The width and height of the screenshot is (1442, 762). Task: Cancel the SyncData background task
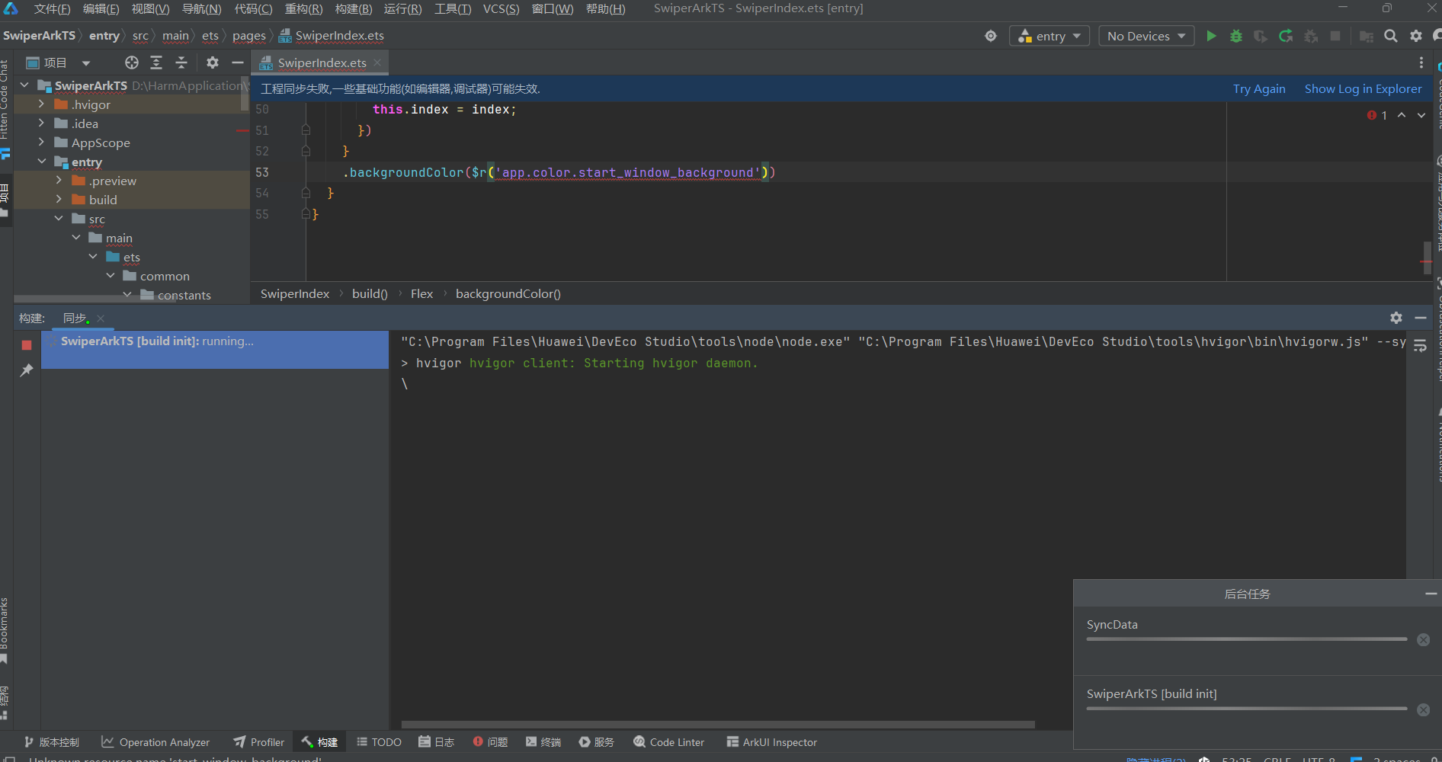(1423, 640)
